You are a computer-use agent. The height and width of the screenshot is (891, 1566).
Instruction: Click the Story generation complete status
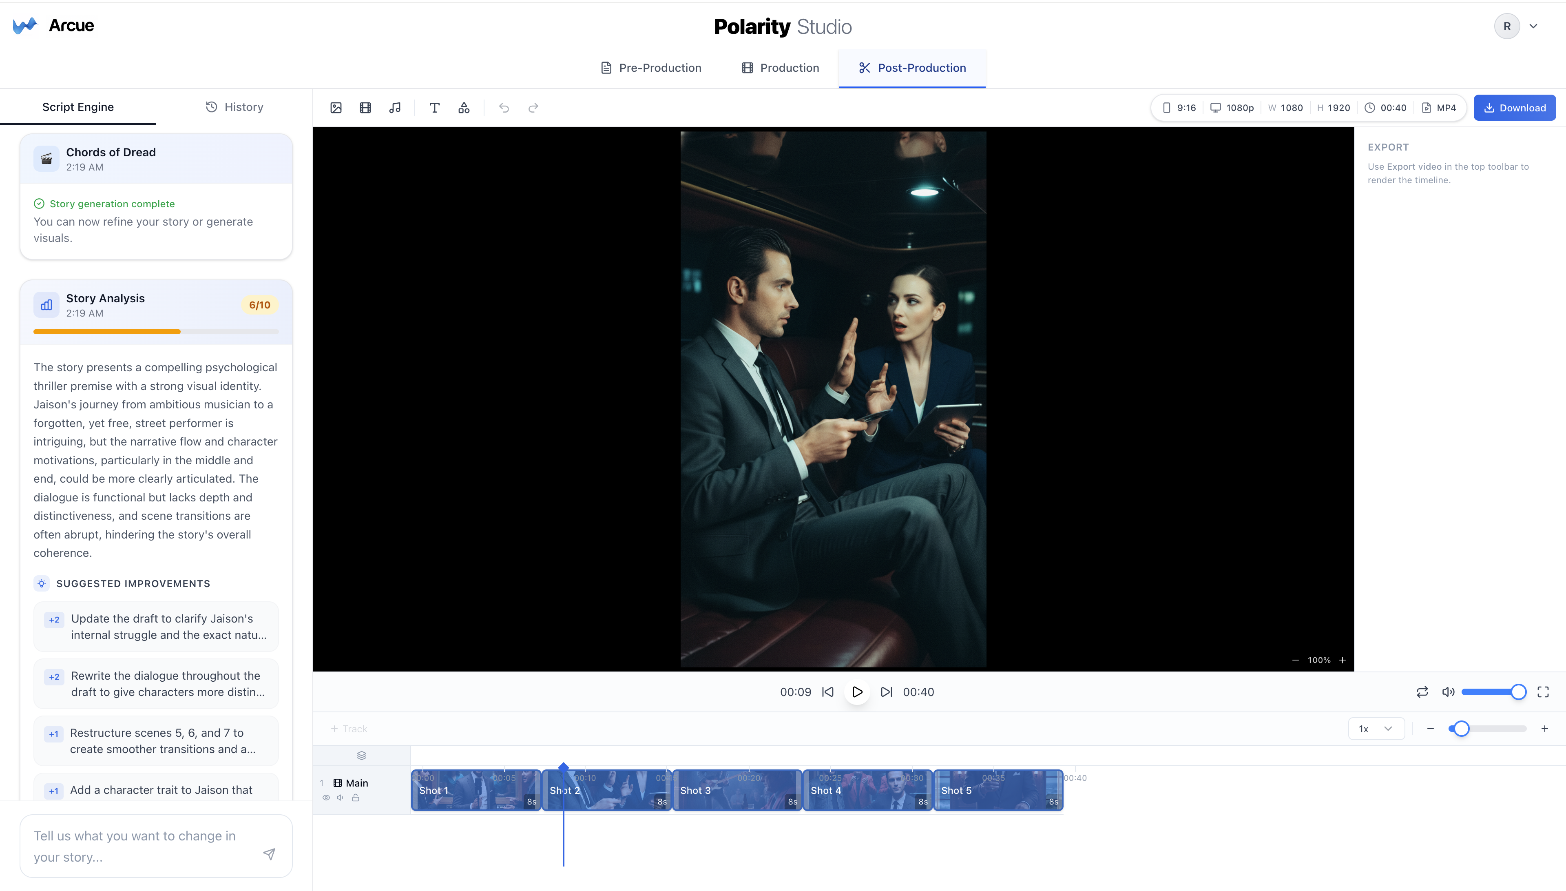coord(104,204)
